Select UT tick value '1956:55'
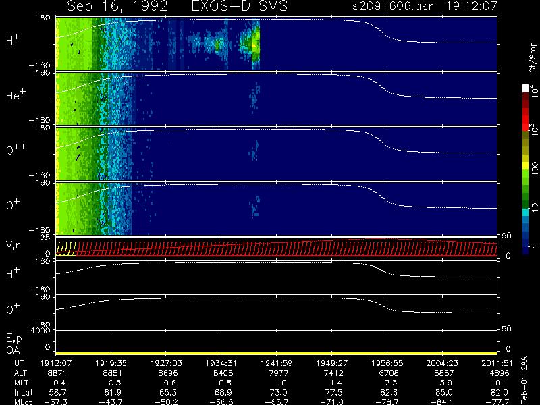540x405 pixels. point(387,363)
